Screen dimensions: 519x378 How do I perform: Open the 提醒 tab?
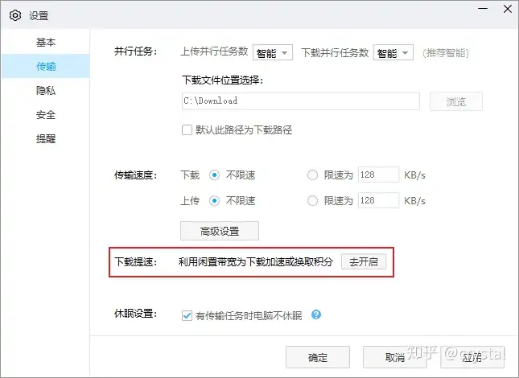[x=46, y=139]
